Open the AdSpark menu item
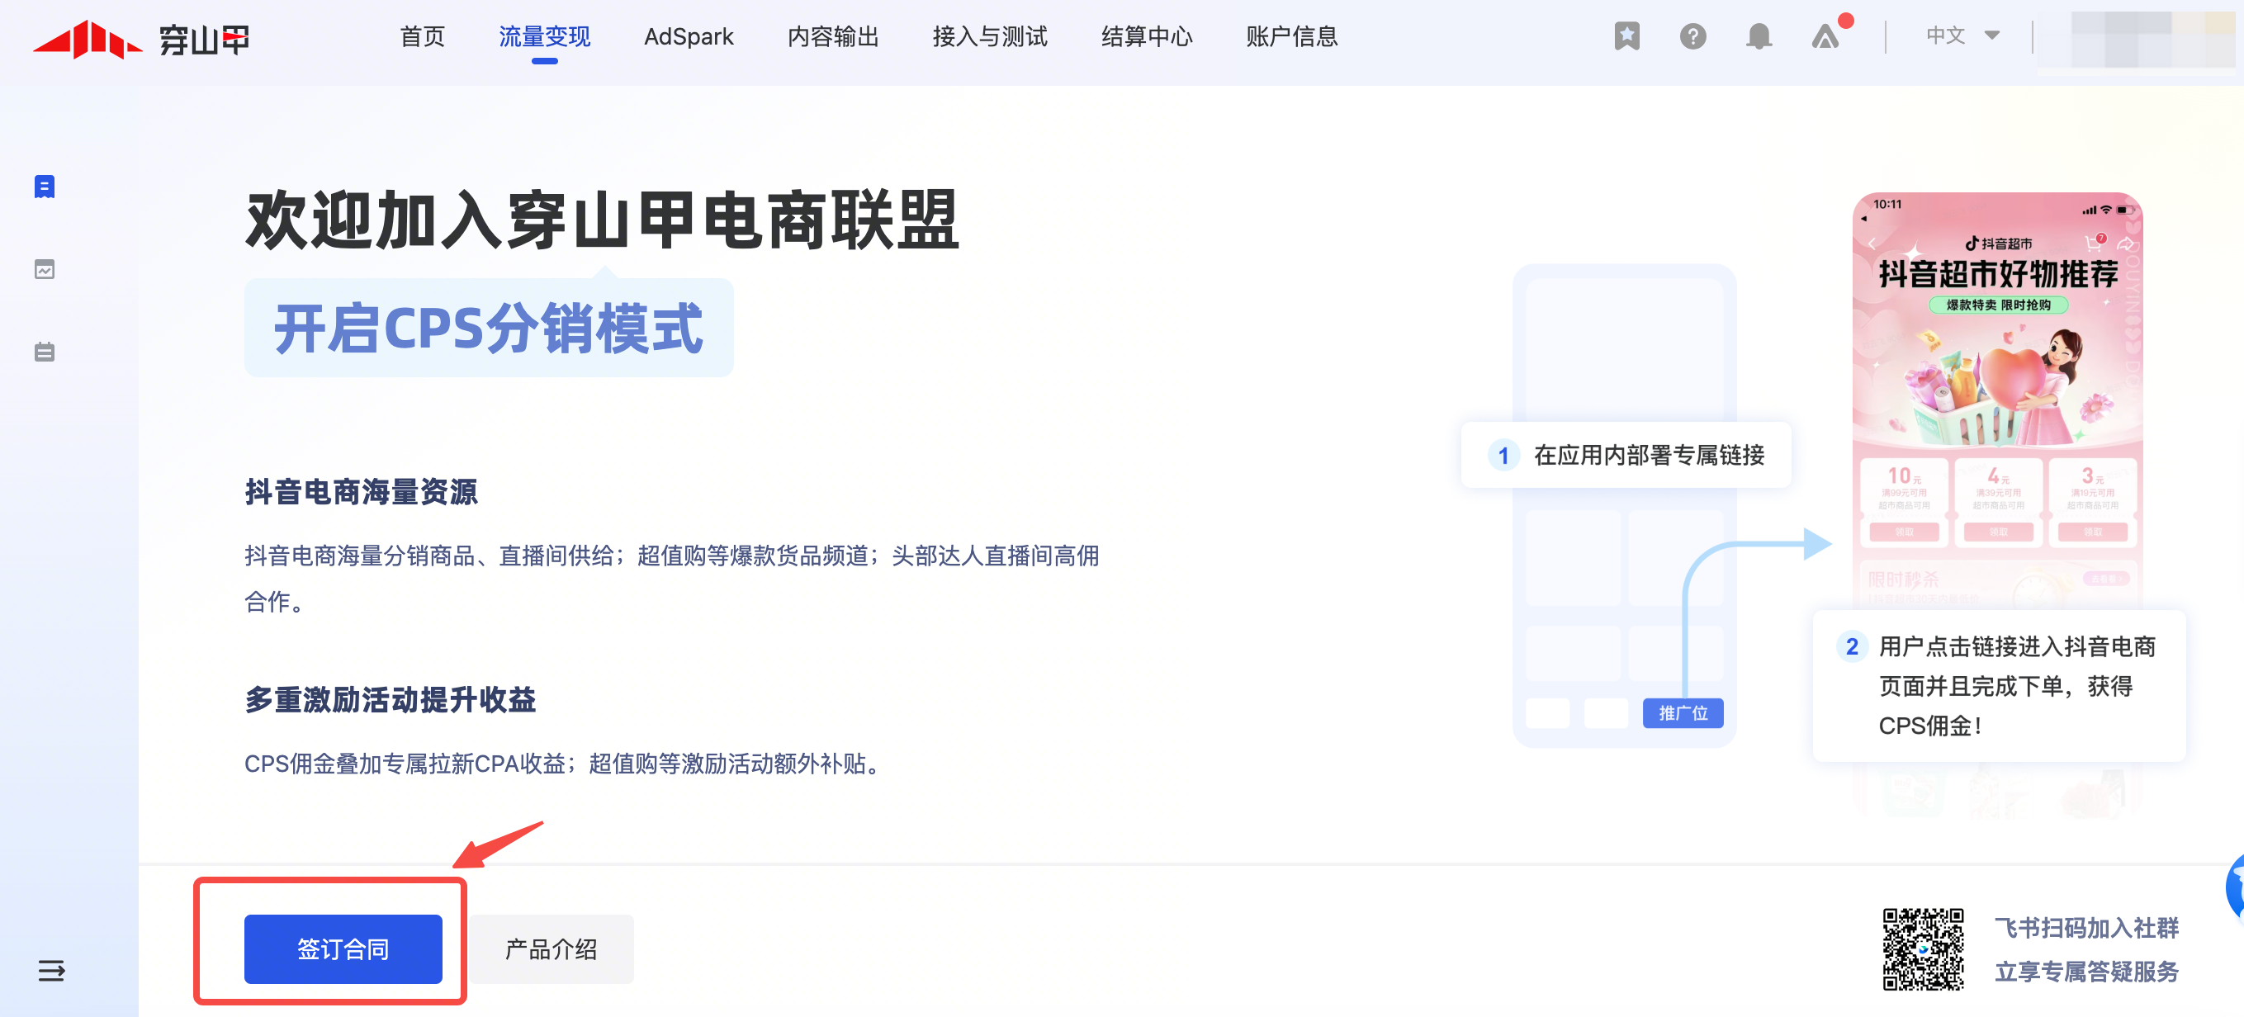This screenshot has width=2244, height=1017. tap(689, 36)
